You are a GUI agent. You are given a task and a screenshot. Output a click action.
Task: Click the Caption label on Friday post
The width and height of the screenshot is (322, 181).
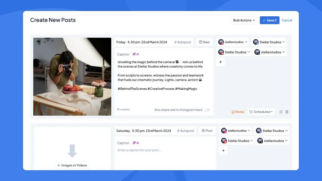(123, 54)
